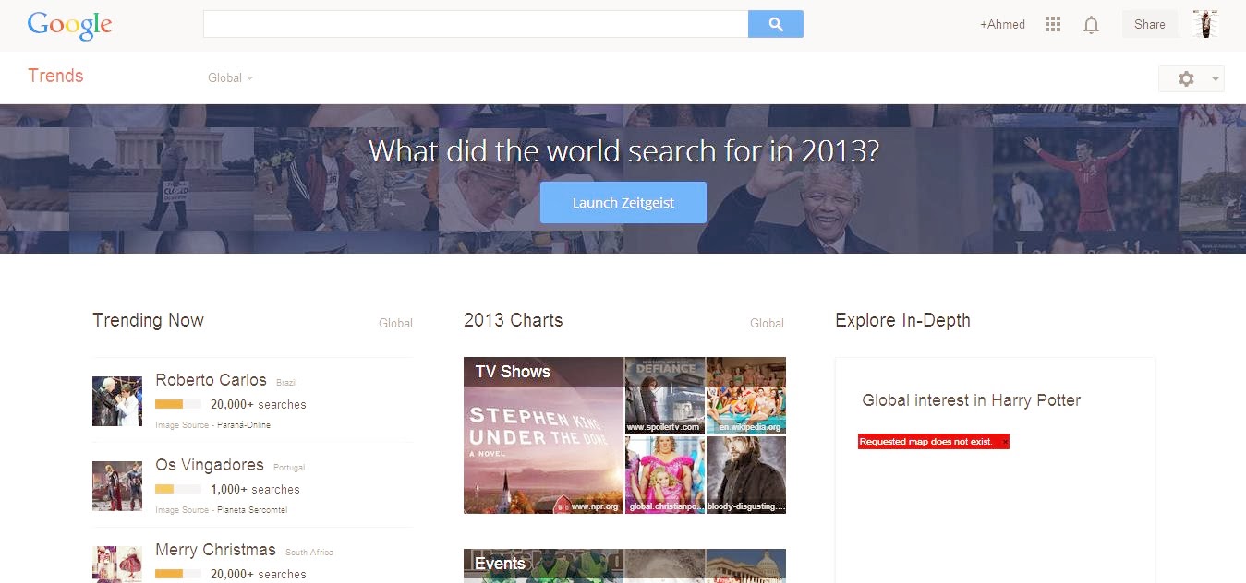Open the settings gear icon
1246x583 pixels.
coord(1186,79)
